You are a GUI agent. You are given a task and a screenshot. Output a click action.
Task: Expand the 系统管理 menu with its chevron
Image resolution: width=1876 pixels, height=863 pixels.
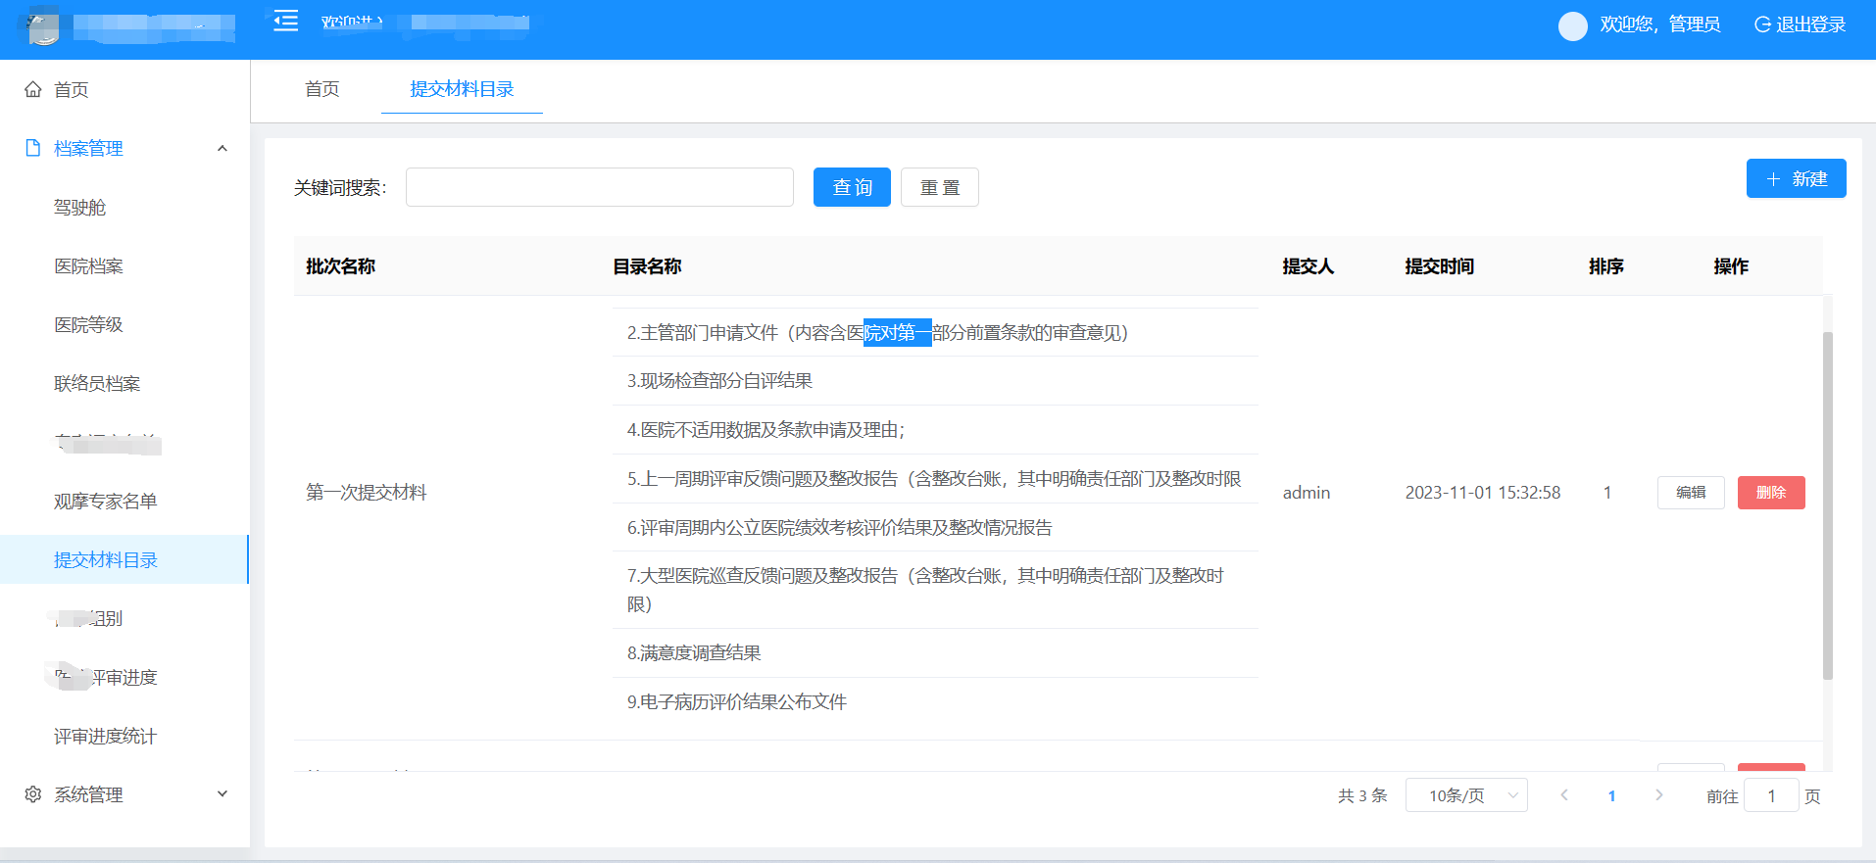[x=222, y=794]
